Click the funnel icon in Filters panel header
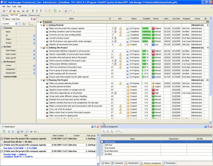 click(3, 19)
